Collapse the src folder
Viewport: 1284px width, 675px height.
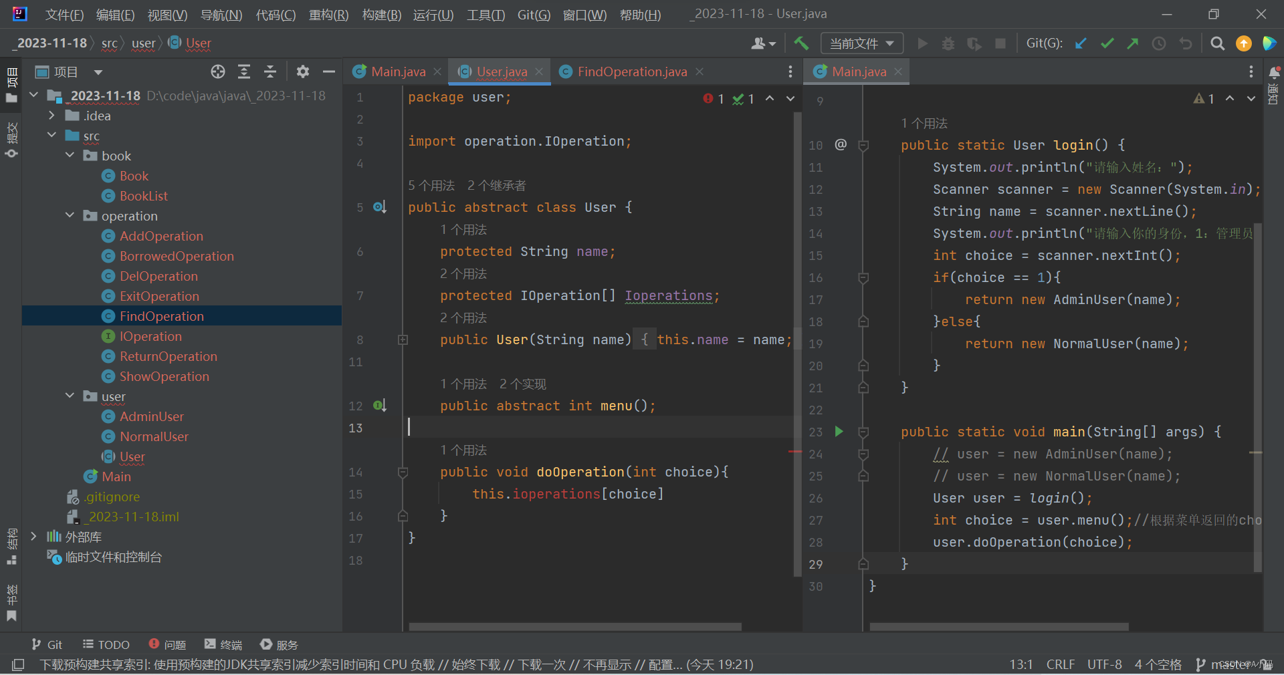[52, 136]
